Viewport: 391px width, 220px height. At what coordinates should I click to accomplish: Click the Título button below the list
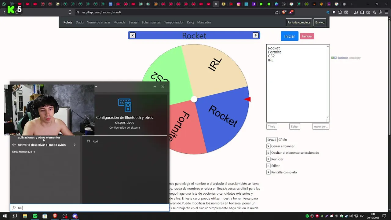click(272, 127)
